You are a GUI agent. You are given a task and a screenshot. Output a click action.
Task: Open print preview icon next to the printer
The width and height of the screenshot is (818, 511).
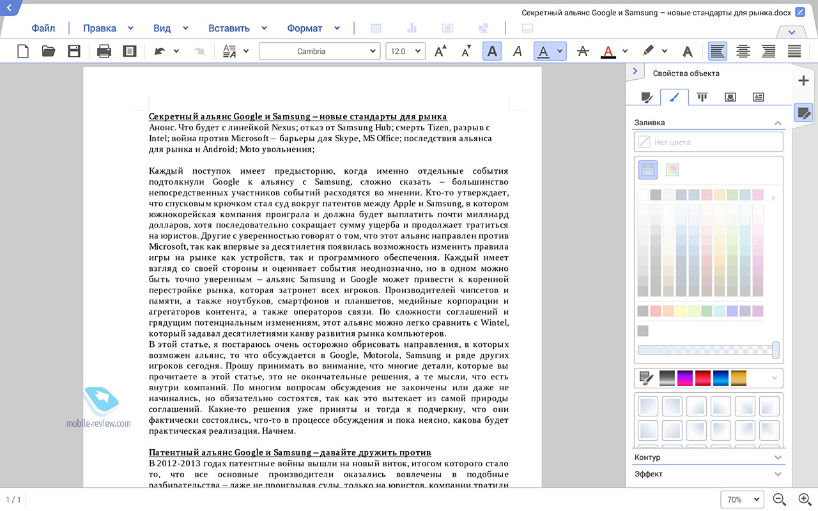[130, 51]
